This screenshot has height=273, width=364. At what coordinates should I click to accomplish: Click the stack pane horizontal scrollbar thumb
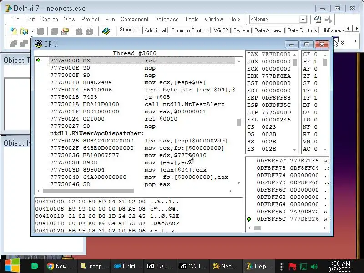pyautogui.click(x=257, y=228)
